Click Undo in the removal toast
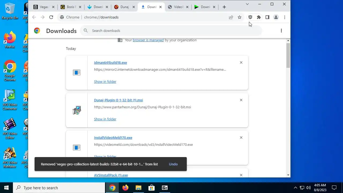The height and width of the screenshot is (193, 343). coord(173,164)
